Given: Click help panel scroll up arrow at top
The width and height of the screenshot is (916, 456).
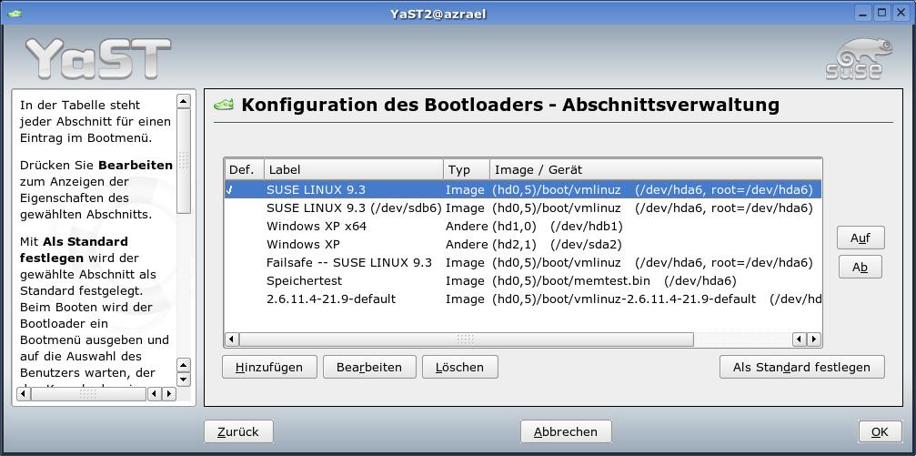Looking at the screenshot, I should click(x=184, y=102).
